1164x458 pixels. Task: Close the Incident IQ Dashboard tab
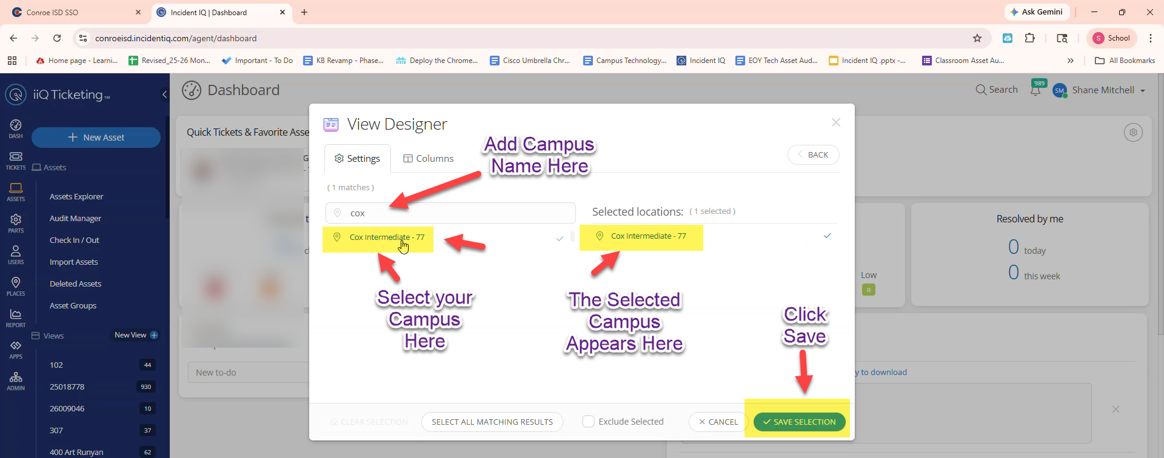[x=283, y=12]
